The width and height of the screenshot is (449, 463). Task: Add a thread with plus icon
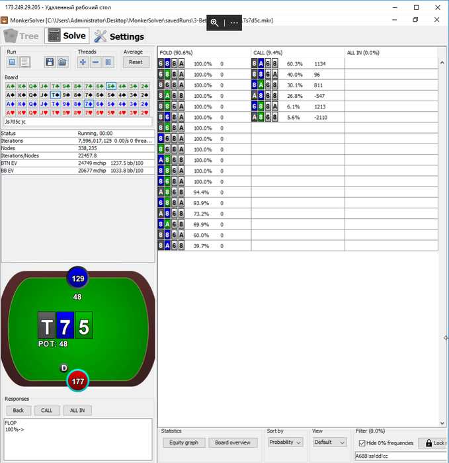tap(83, 62)
